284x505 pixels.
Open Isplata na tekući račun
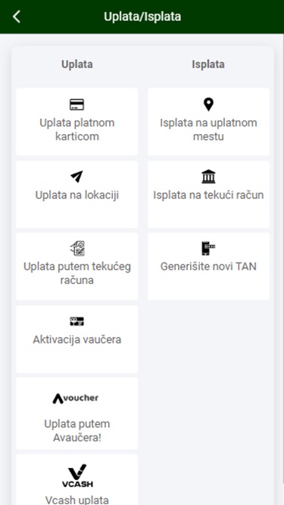click(x=208, y=195)
